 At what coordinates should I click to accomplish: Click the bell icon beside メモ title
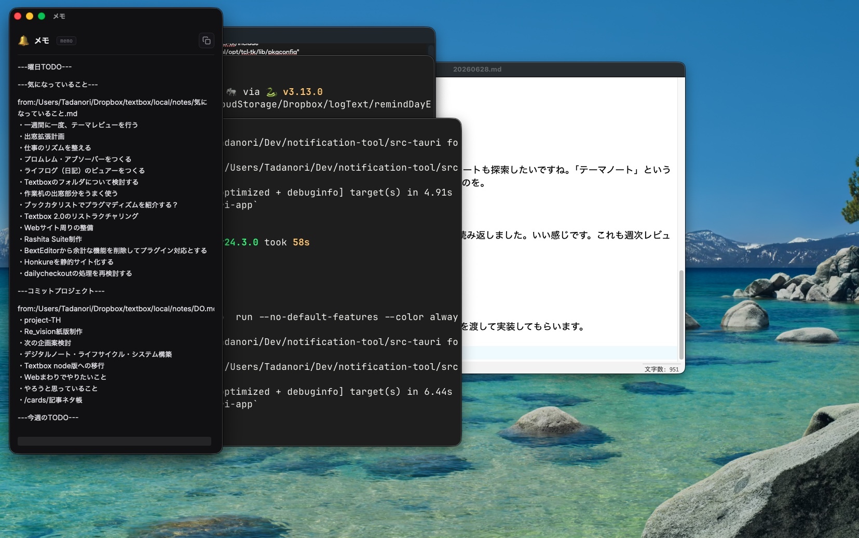click(x=23, y=40)
